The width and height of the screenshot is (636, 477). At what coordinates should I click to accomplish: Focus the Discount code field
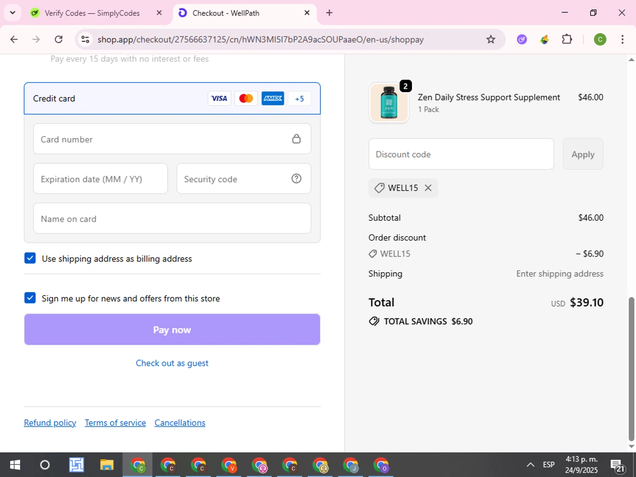pos(461,154)
